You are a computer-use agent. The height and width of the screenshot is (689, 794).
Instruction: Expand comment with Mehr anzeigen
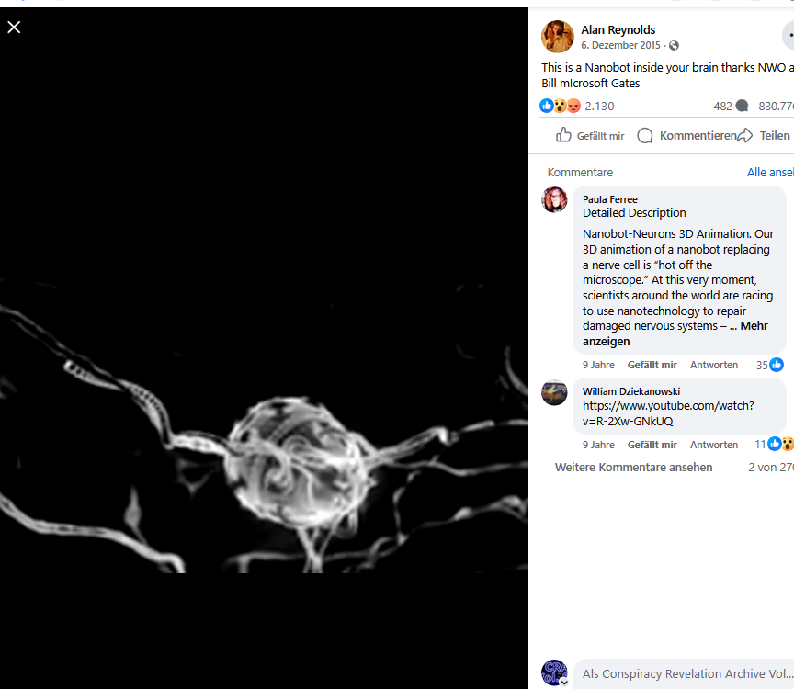(675, 333)
